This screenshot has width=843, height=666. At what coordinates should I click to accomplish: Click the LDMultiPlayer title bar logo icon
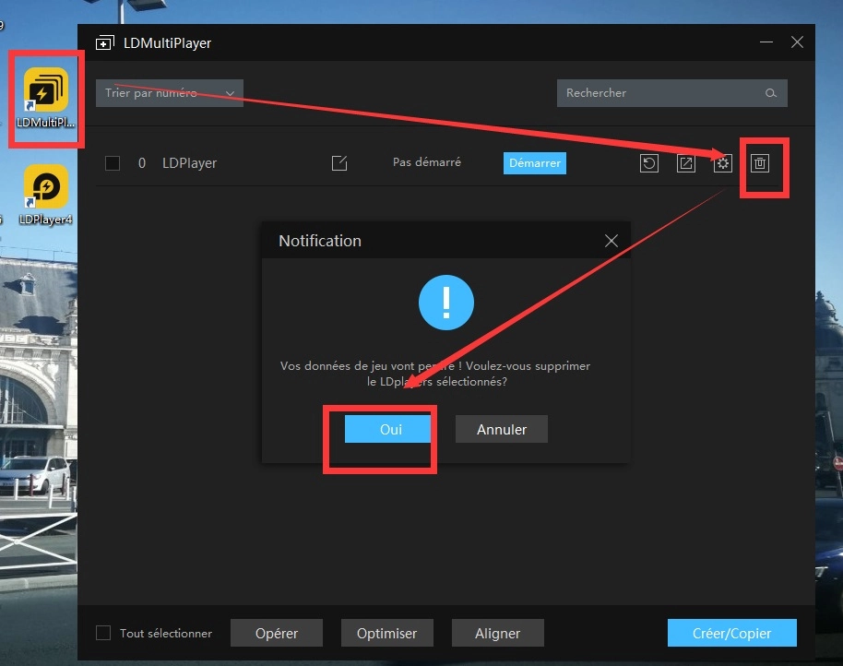(105, 42)
